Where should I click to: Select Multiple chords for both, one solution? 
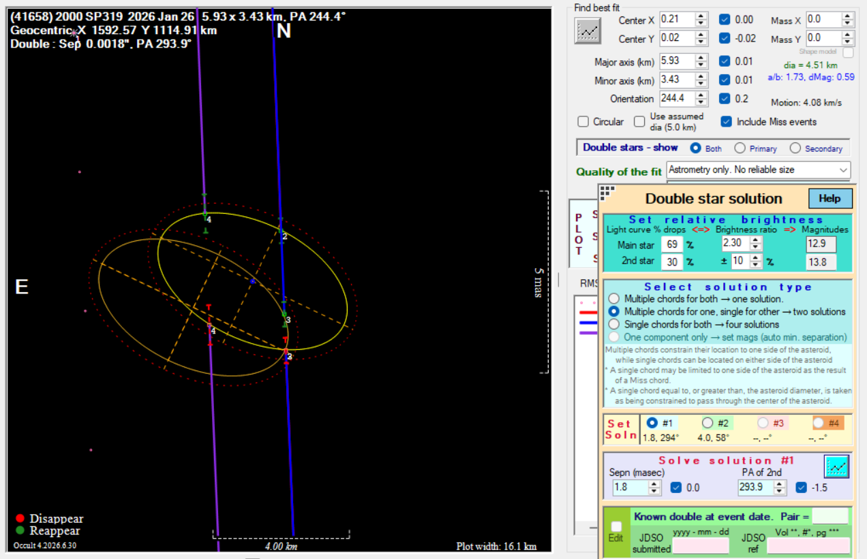tap(614, 299)
